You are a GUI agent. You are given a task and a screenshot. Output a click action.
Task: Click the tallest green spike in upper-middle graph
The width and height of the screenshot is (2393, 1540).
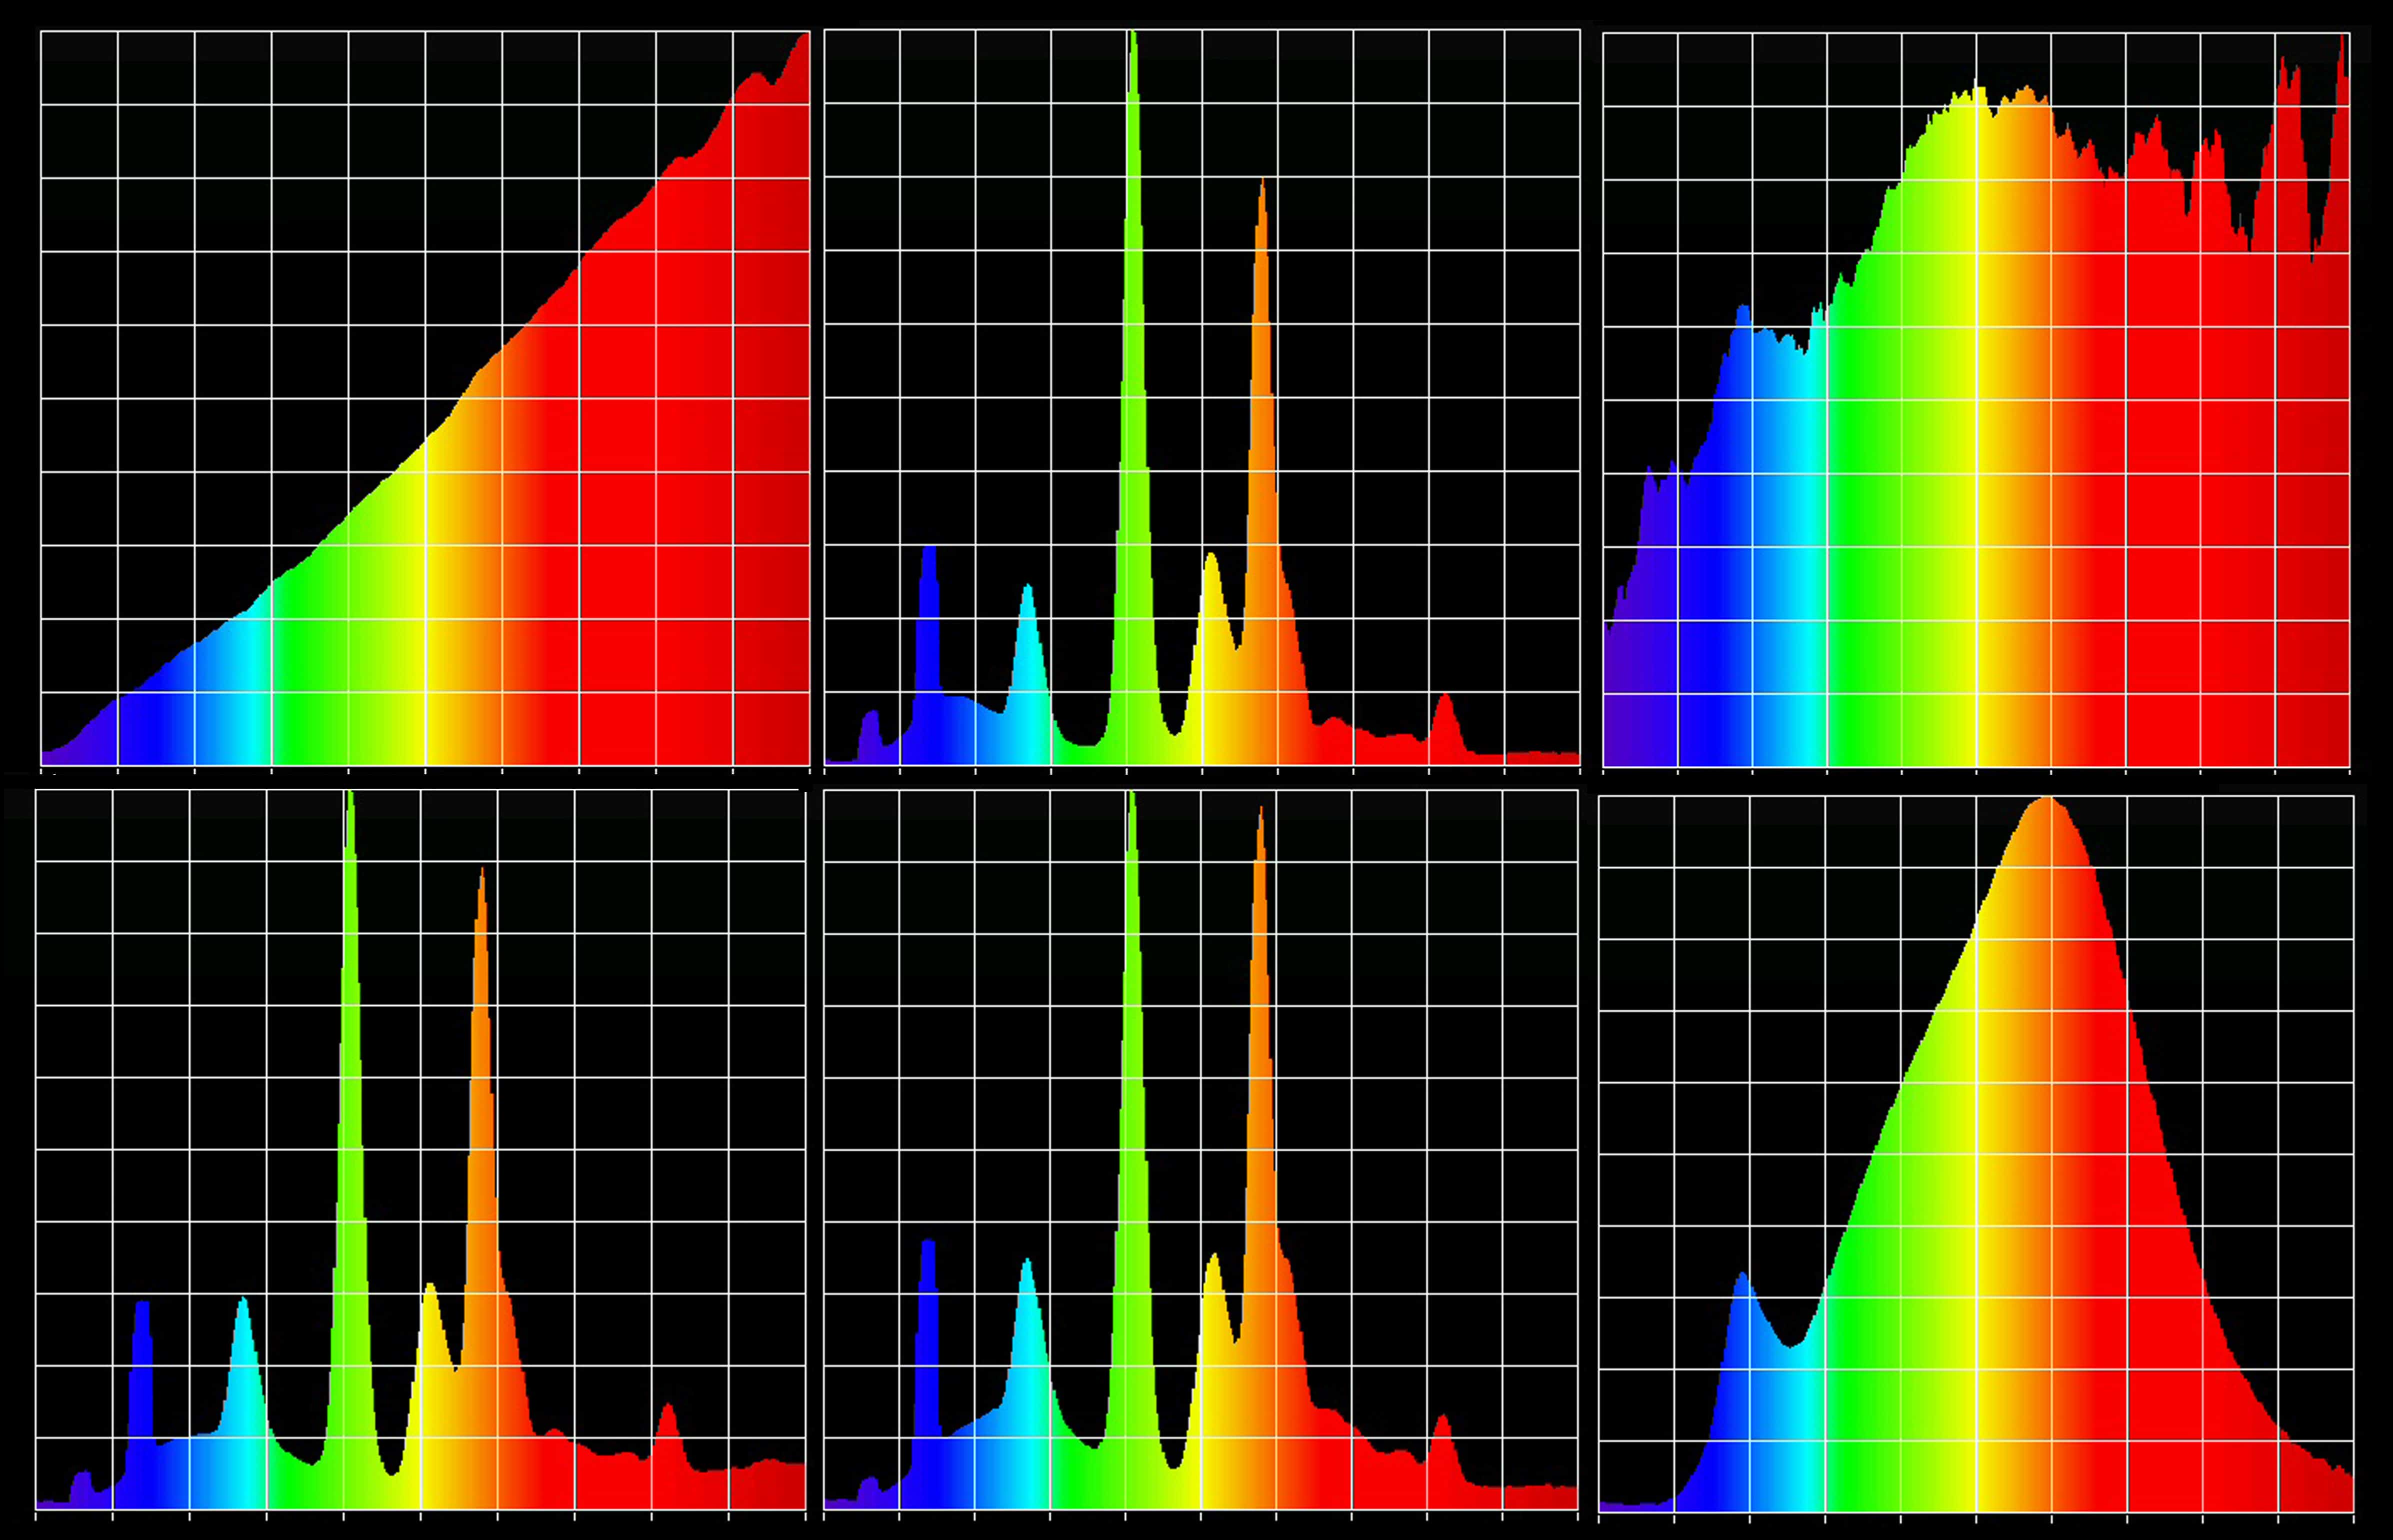1132,300
